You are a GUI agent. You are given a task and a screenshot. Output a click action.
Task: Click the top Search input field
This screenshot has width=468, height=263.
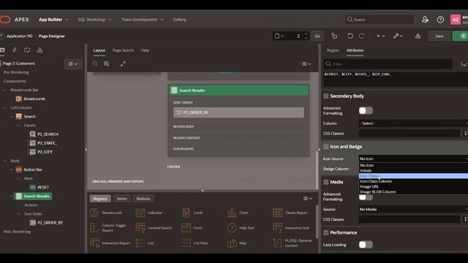380,20
